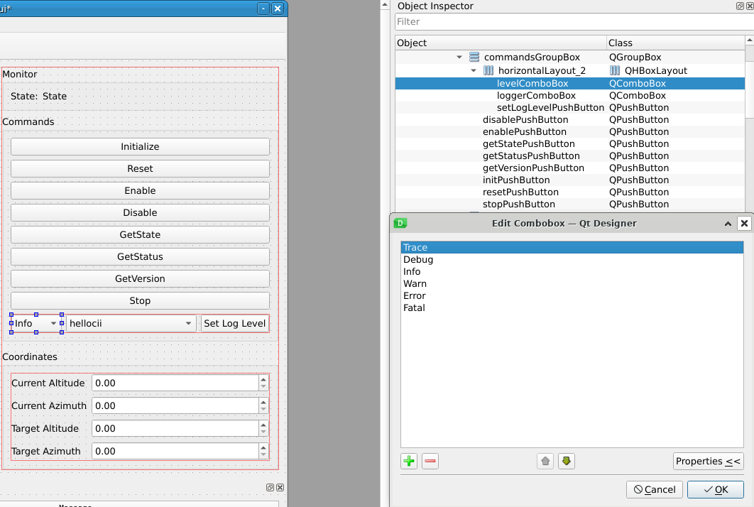Click the Object Inspector Filter field
This screenshot has height=507, width=754.
tap(572, 22)
